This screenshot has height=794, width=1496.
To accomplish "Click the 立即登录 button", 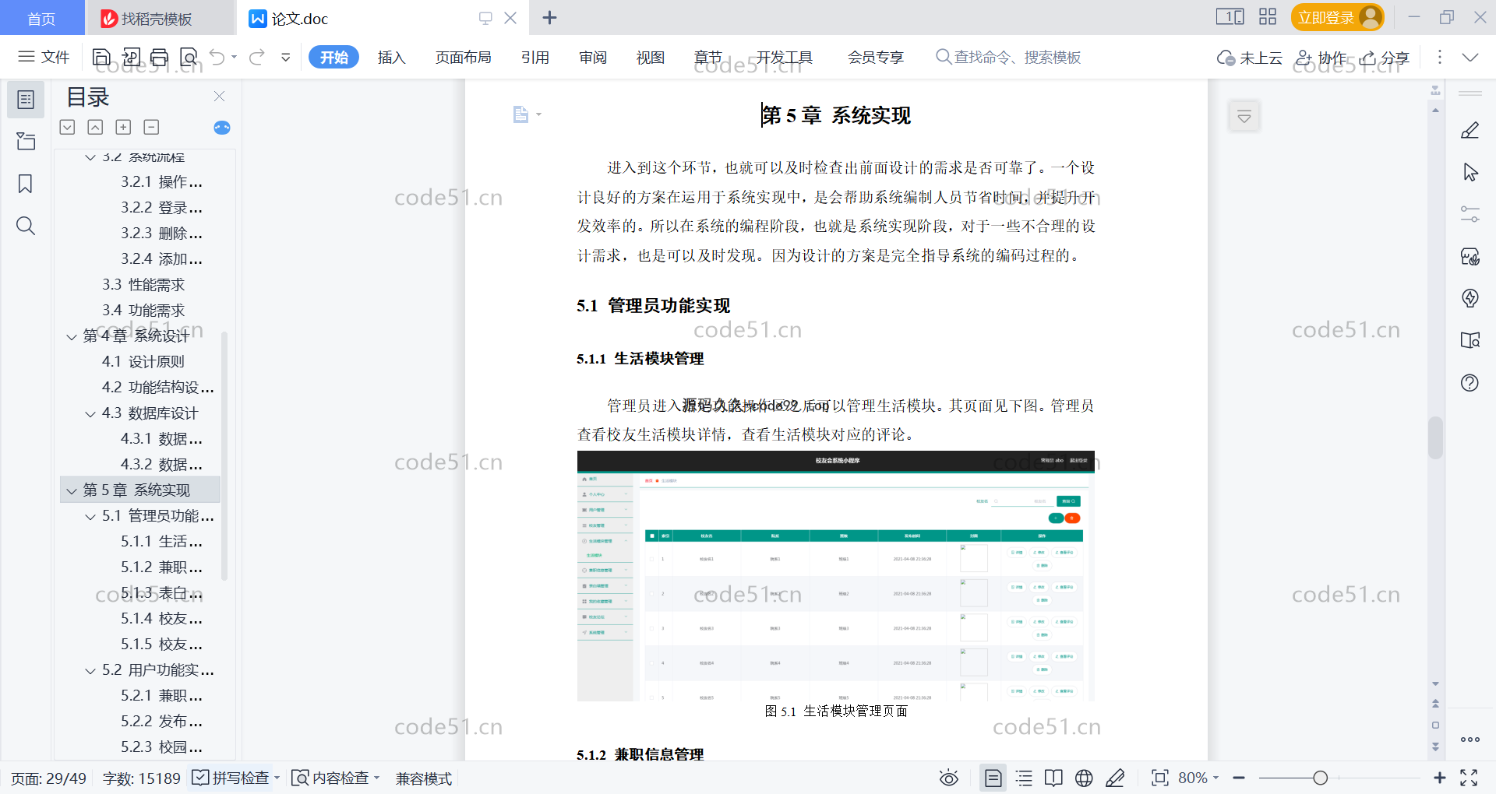I will (1337, 17).
